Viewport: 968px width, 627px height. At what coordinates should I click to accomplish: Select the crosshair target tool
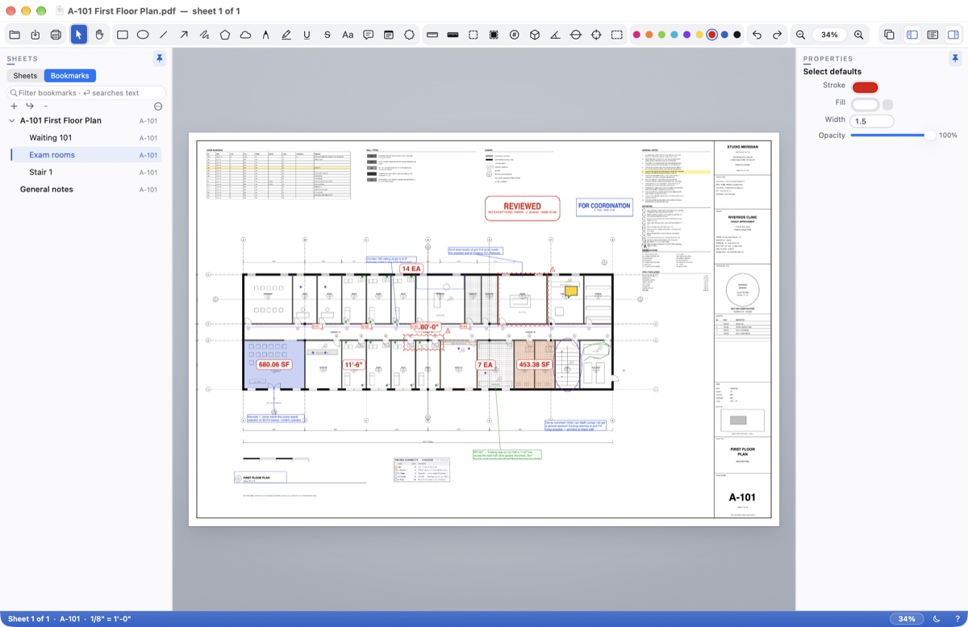coord(596,35)
